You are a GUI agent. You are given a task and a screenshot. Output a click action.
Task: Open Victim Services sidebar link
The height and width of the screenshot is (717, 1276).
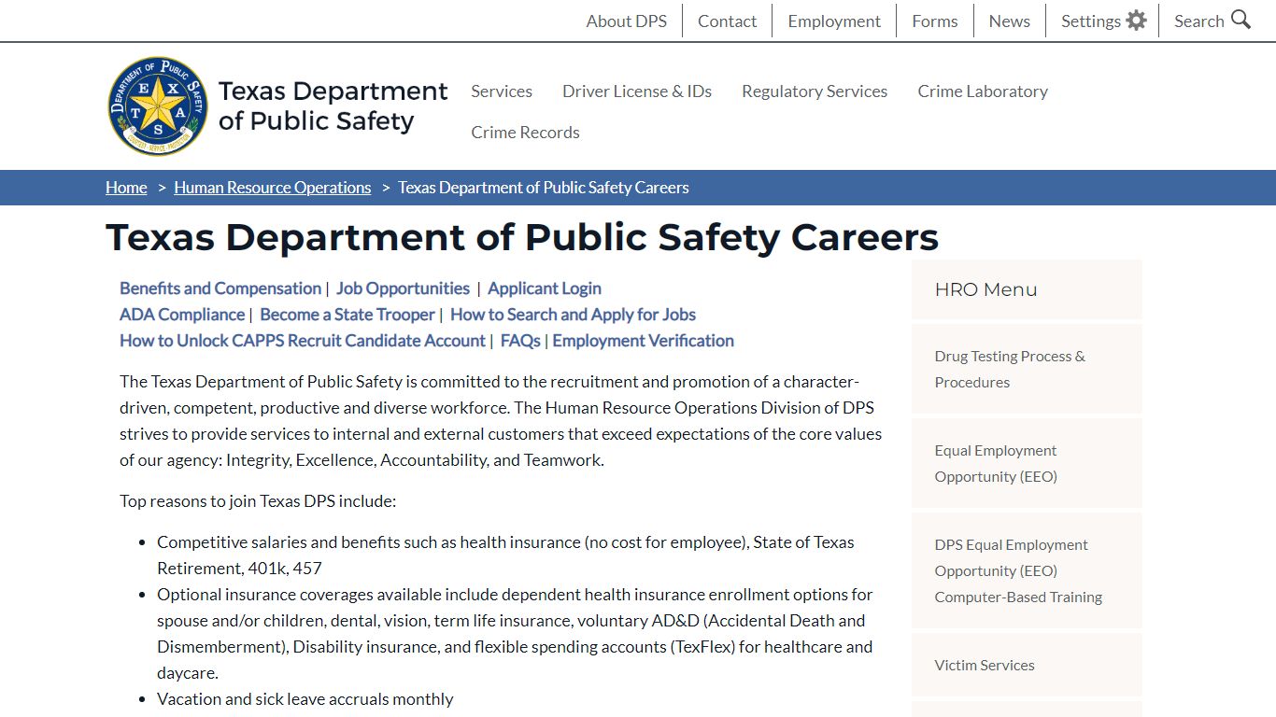pyautogui.click(x=1027, y=665)
